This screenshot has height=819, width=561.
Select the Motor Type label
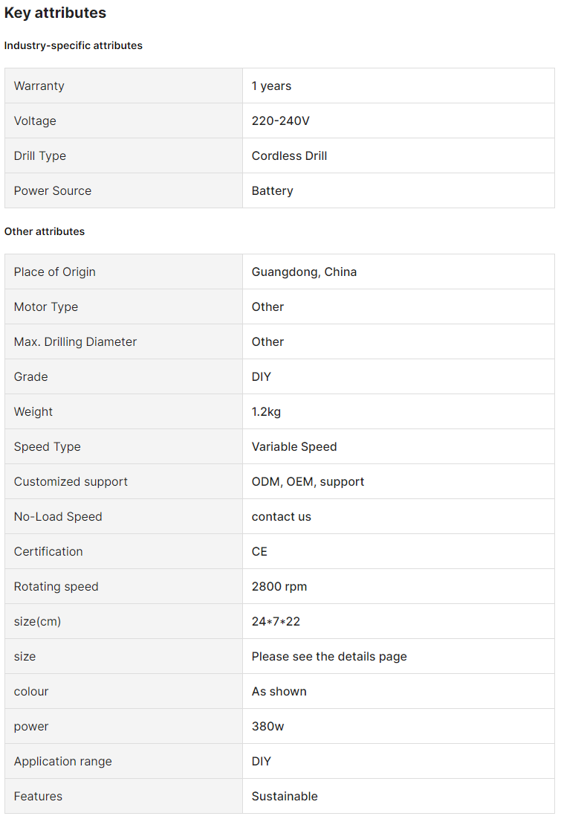[x=46, y=307]
